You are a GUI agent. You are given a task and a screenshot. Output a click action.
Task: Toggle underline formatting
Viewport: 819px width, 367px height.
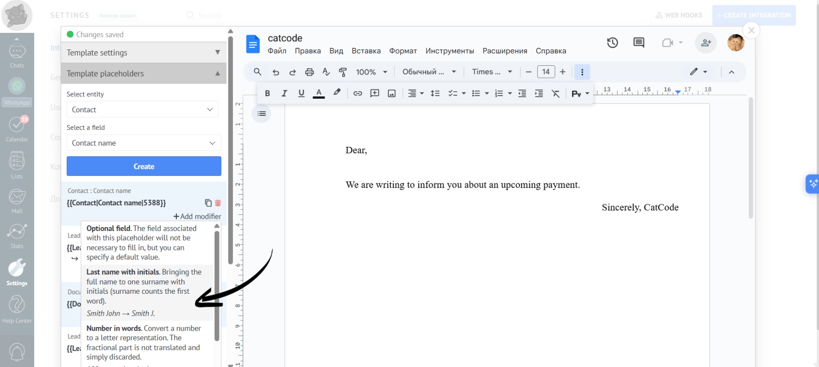[x=301, y=93]
